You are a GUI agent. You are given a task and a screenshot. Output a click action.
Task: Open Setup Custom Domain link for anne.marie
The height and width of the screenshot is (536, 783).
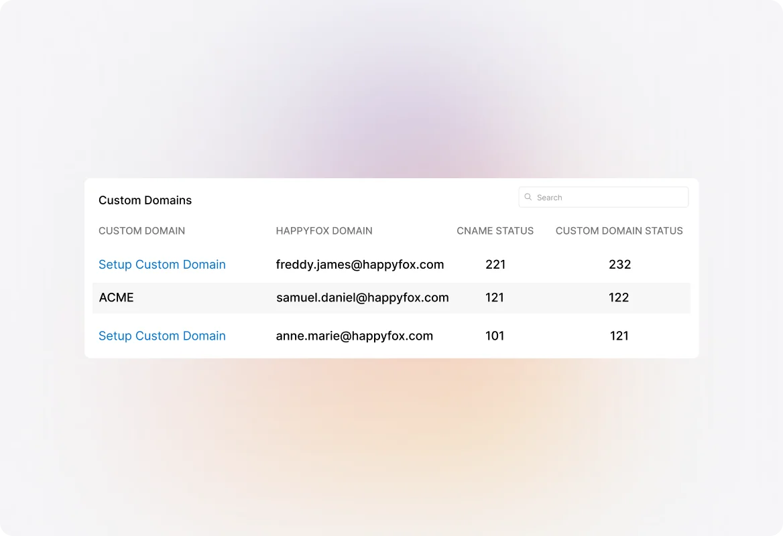pos(162,336)
